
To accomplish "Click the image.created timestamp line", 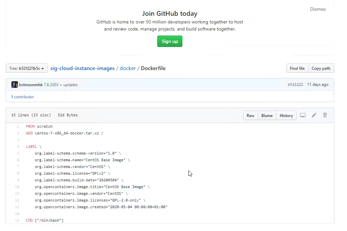I will 101,207.
